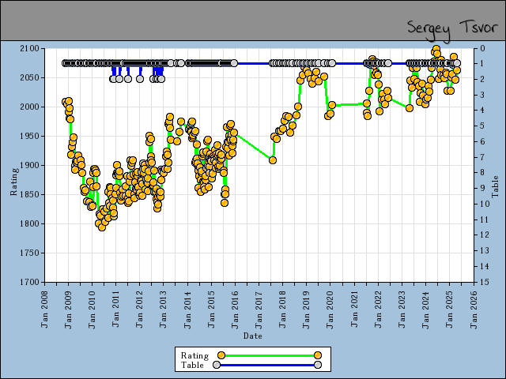
Task: Click the Jan 2014 date label
Action: (x=187, y=310)
